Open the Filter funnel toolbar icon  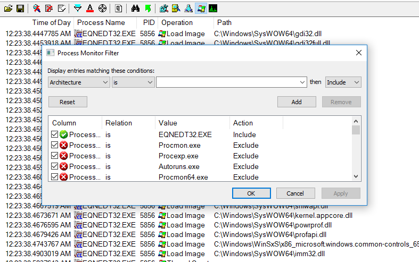pos(78,9)
